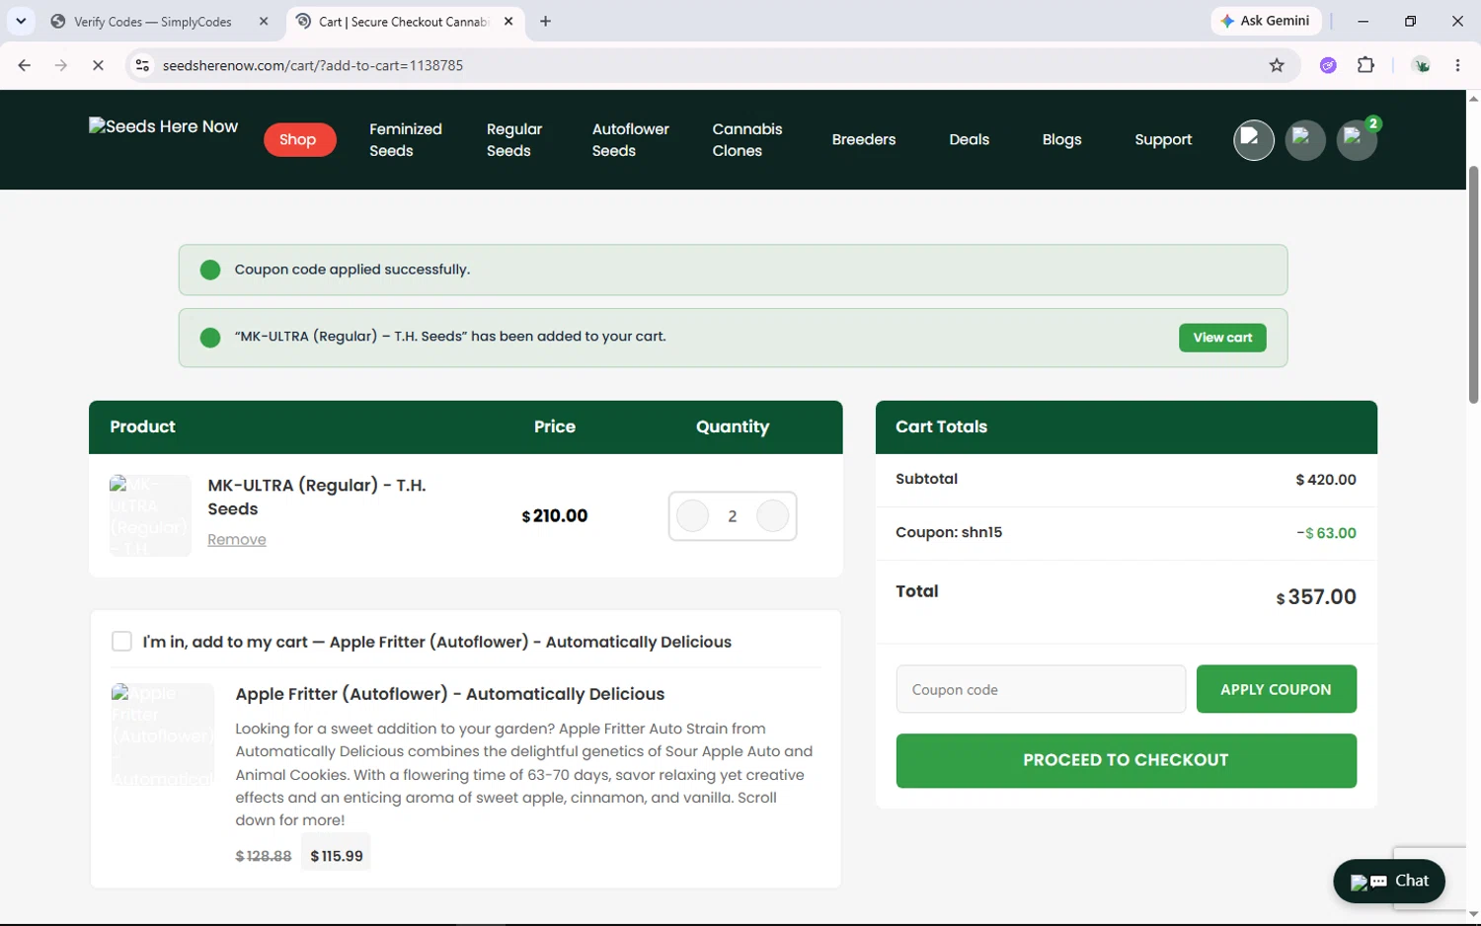Open the purple extension icon in toolbar
The image size is (1481, 926).
click(x=1328, y=65)
